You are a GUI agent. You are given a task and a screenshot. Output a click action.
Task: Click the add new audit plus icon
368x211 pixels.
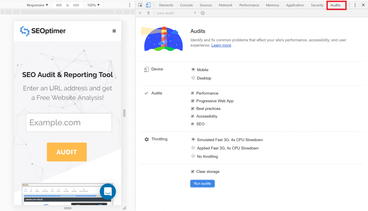140,13
